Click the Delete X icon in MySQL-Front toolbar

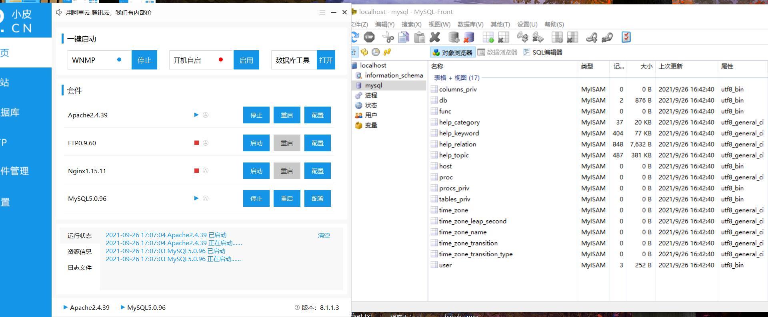(435, 38)
